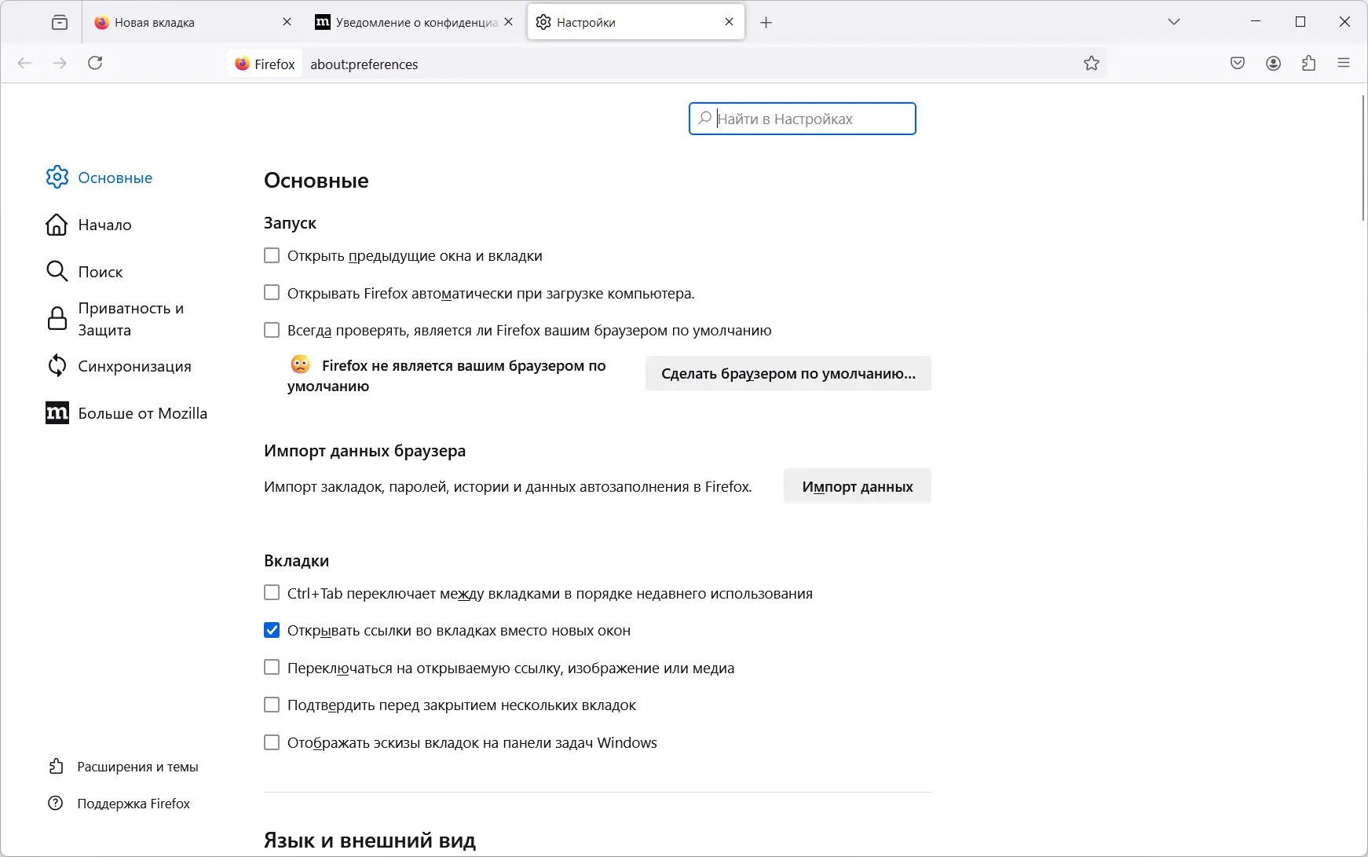Open the new tab plus button
The width and height of the screenshot is (1368, 857).
tap(766, 23)
